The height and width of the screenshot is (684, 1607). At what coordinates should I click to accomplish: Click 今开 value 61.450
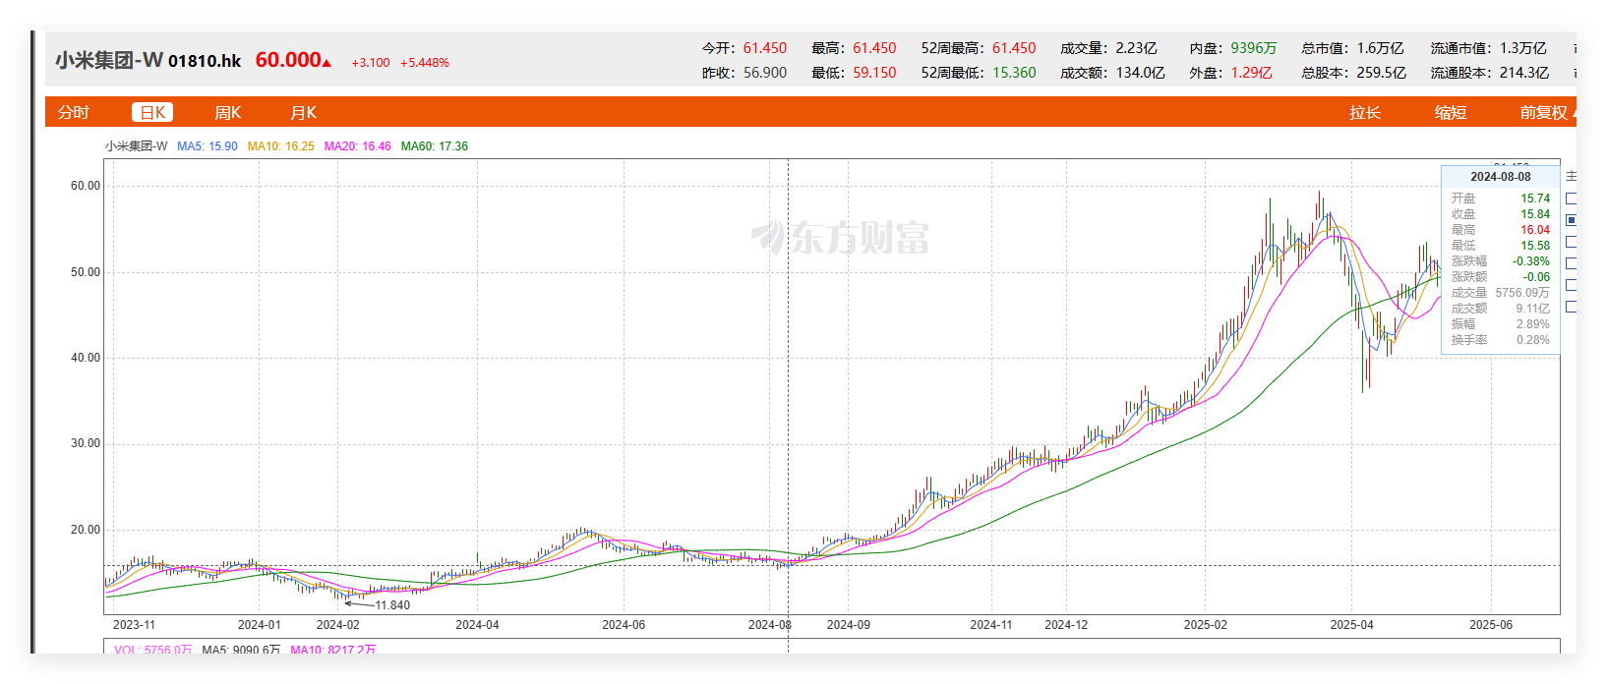[x=765, y=48]
